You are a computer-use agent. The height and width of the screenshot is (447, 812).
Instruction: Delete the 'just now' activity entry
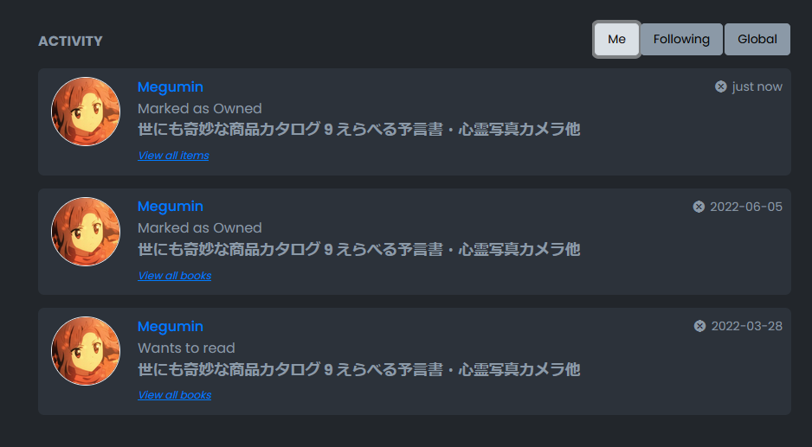click(720, 86)
